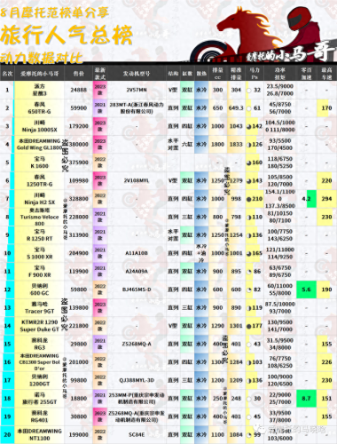Click the empty pie icon beside horsepower 32
The width and height of the screenshot is (337, 444).
tap(249, 90)
